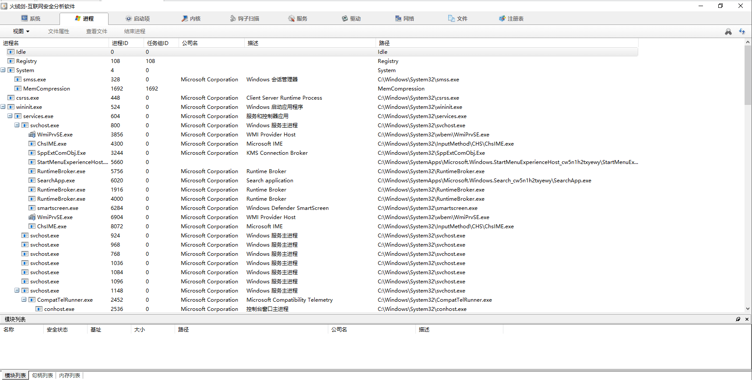This screenshot has height=380, width=752.
Task: Click the smss.exe path cell
Action: (x=418, y=79)
